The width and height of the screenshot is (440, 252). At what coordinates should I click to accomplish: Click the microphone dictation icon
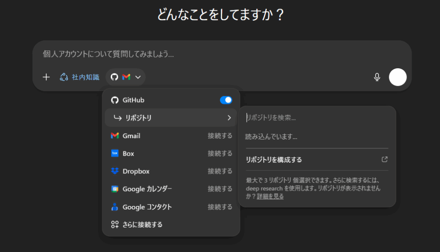(377, 77)
